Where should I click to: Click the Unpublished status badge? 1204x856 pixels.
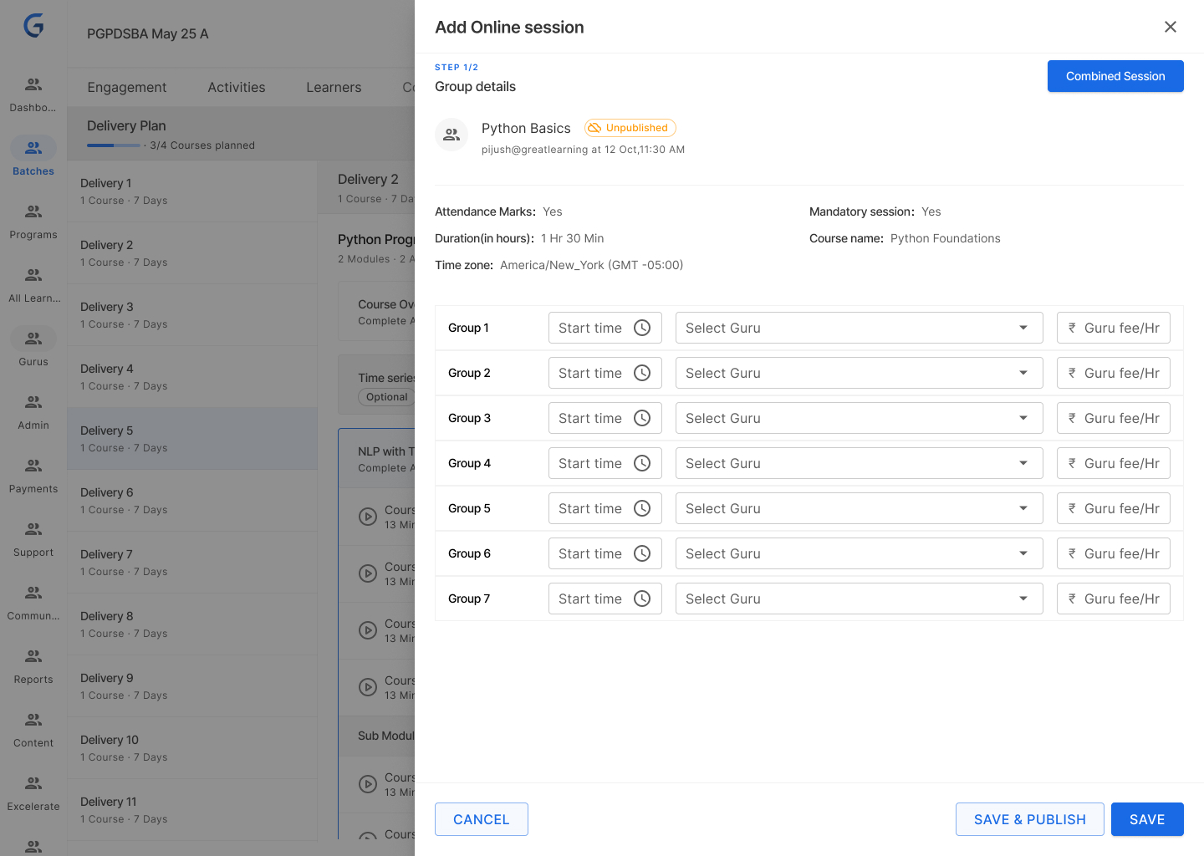pyautogui.click(x=630, y=128)
